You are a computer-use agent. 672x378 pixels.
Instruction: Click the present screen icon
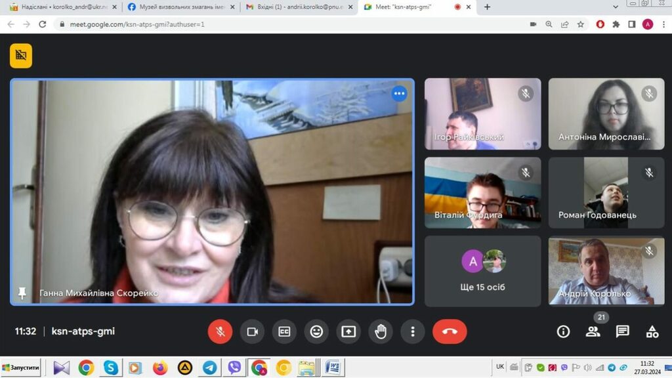click(x=348, y=331)
